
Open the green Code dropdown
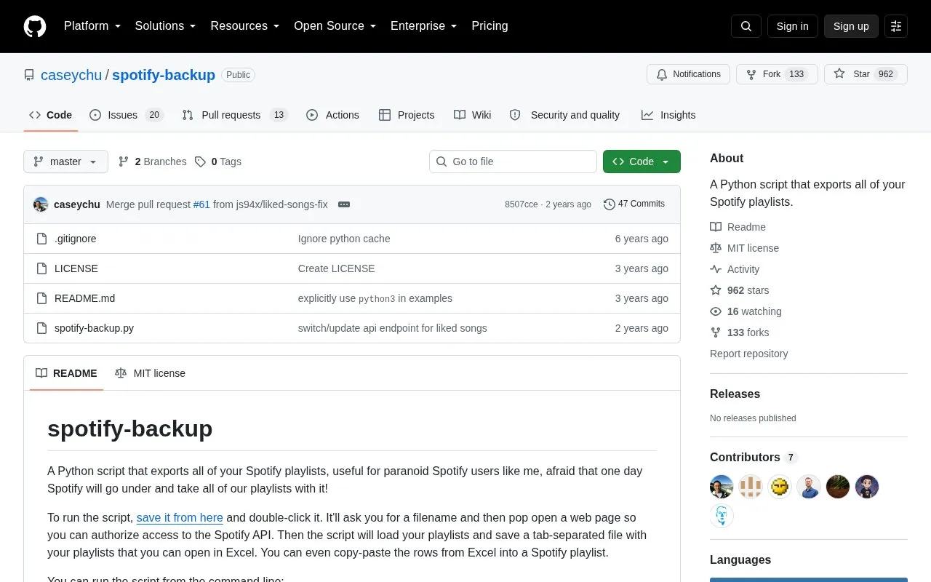[x=642, y=162]
